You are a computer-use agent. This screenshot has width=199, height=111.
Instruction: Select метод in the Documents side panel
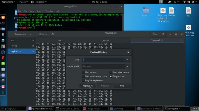coord(21,46)
